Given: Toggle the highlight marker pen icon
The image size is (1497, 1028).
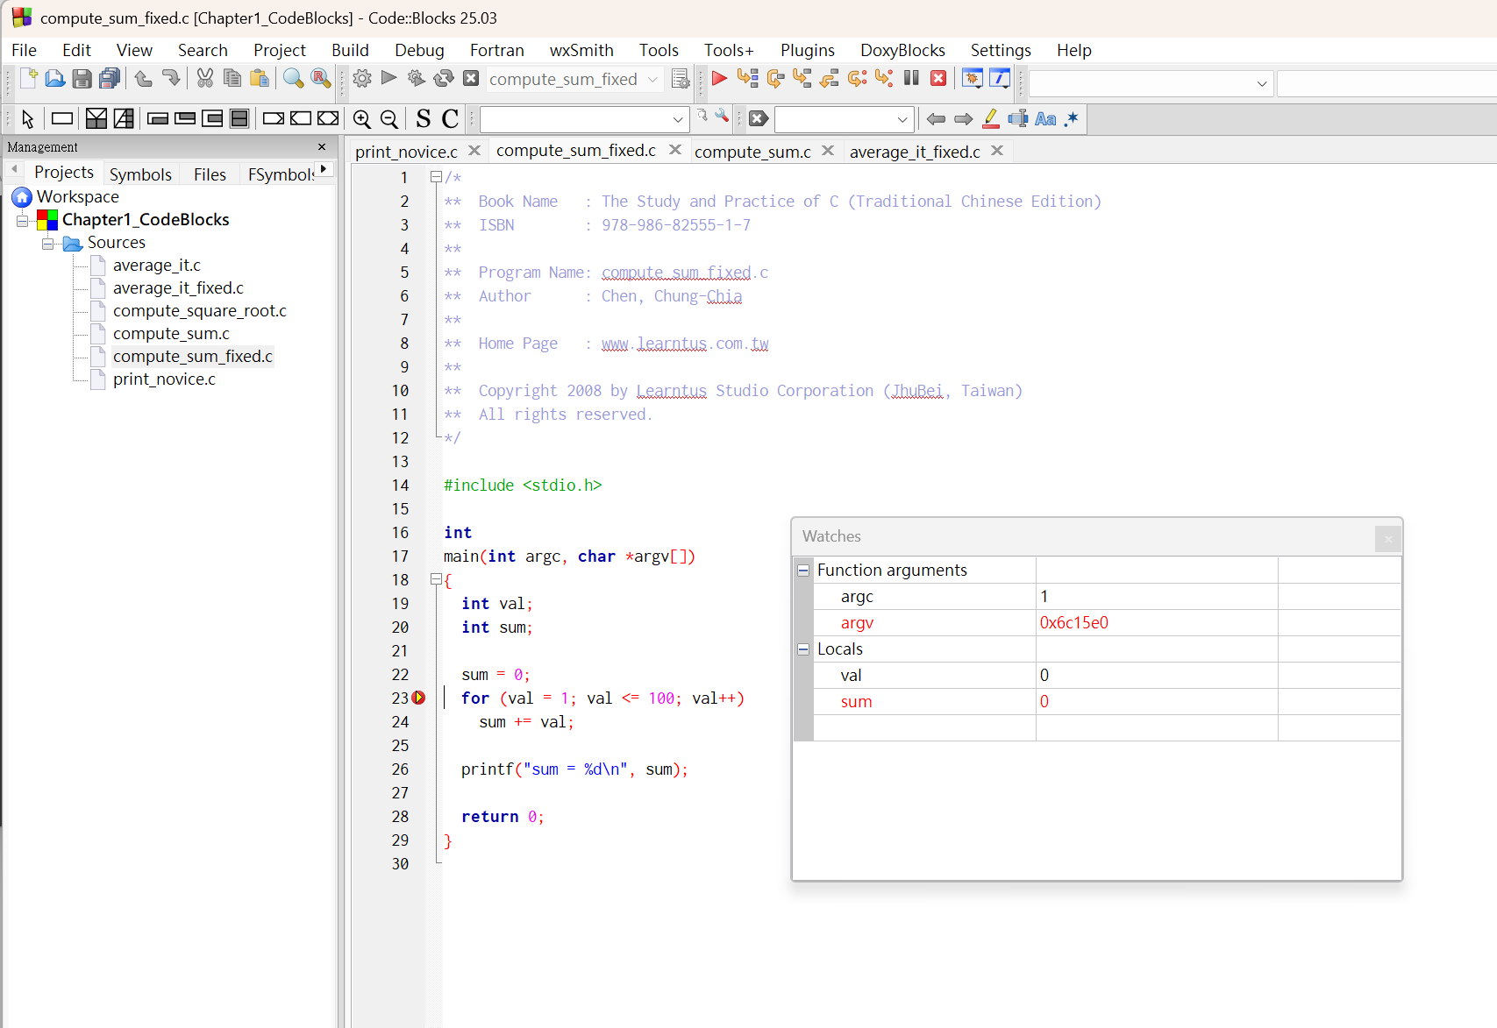Looking at the screenshot, I should point(991,119).
